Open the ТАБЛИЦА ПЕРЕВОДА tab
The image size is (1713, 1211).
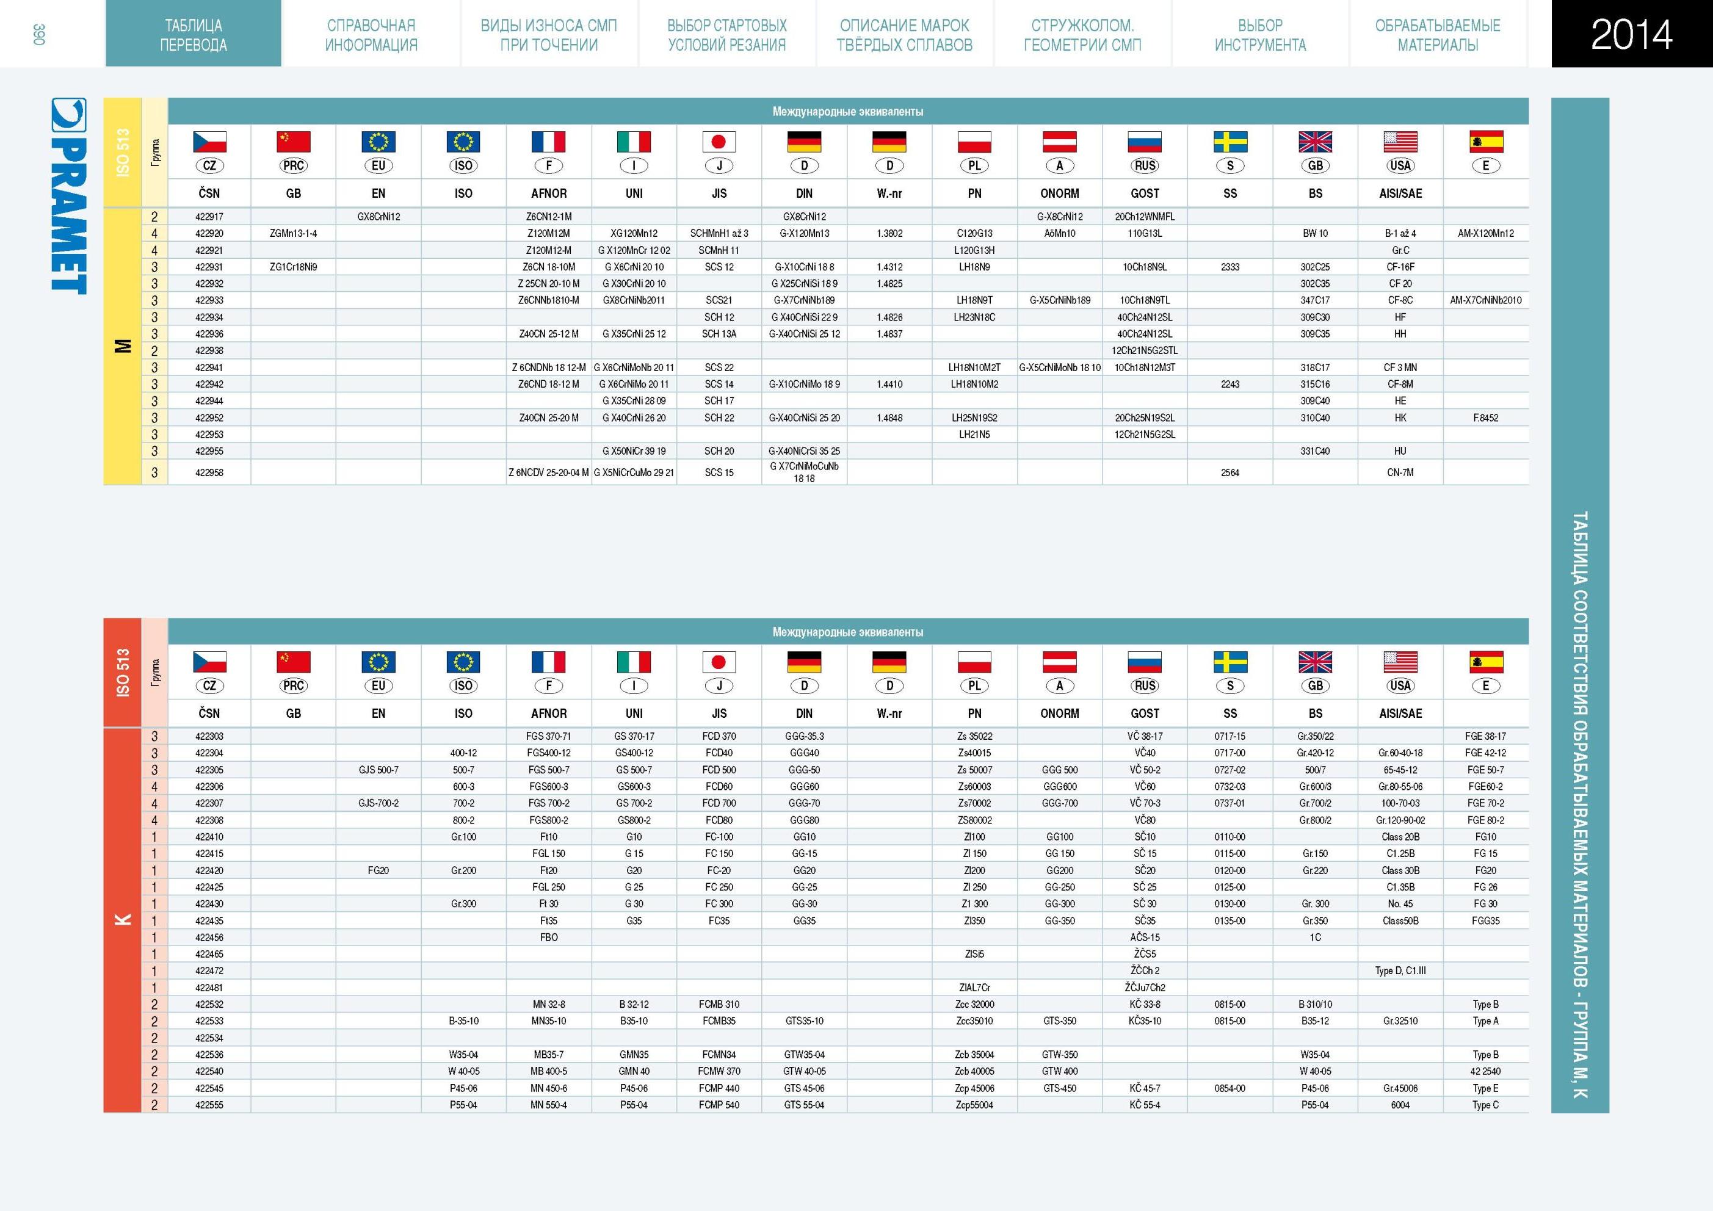[194, 34]
